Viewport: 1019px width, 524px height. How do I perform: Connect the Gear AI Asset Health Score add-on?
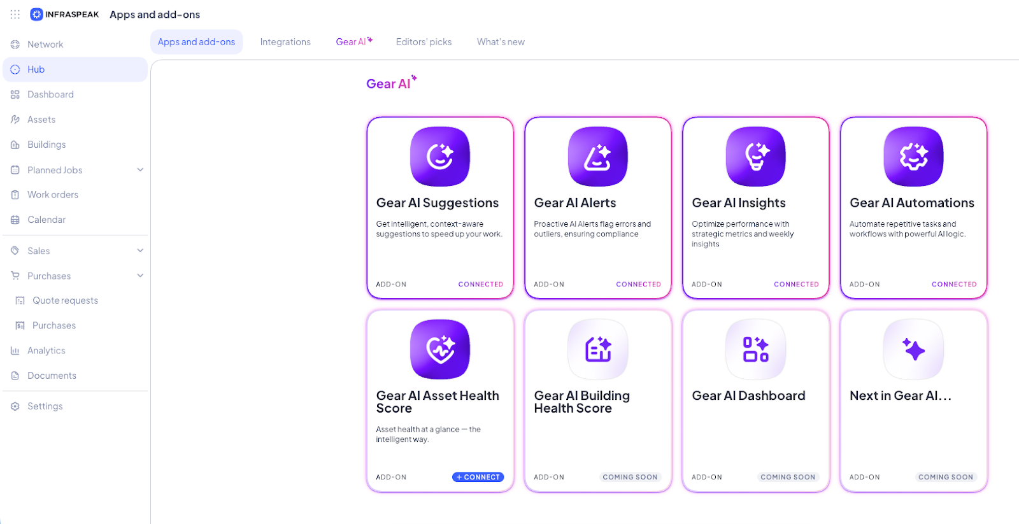[478, 477]
